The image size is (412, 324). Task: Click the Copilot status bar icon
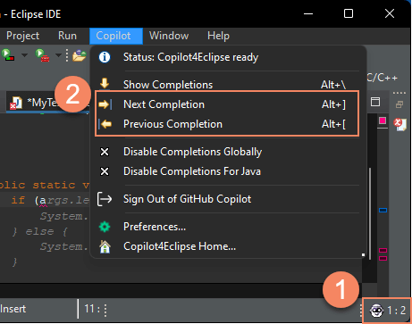pos(376,311)
